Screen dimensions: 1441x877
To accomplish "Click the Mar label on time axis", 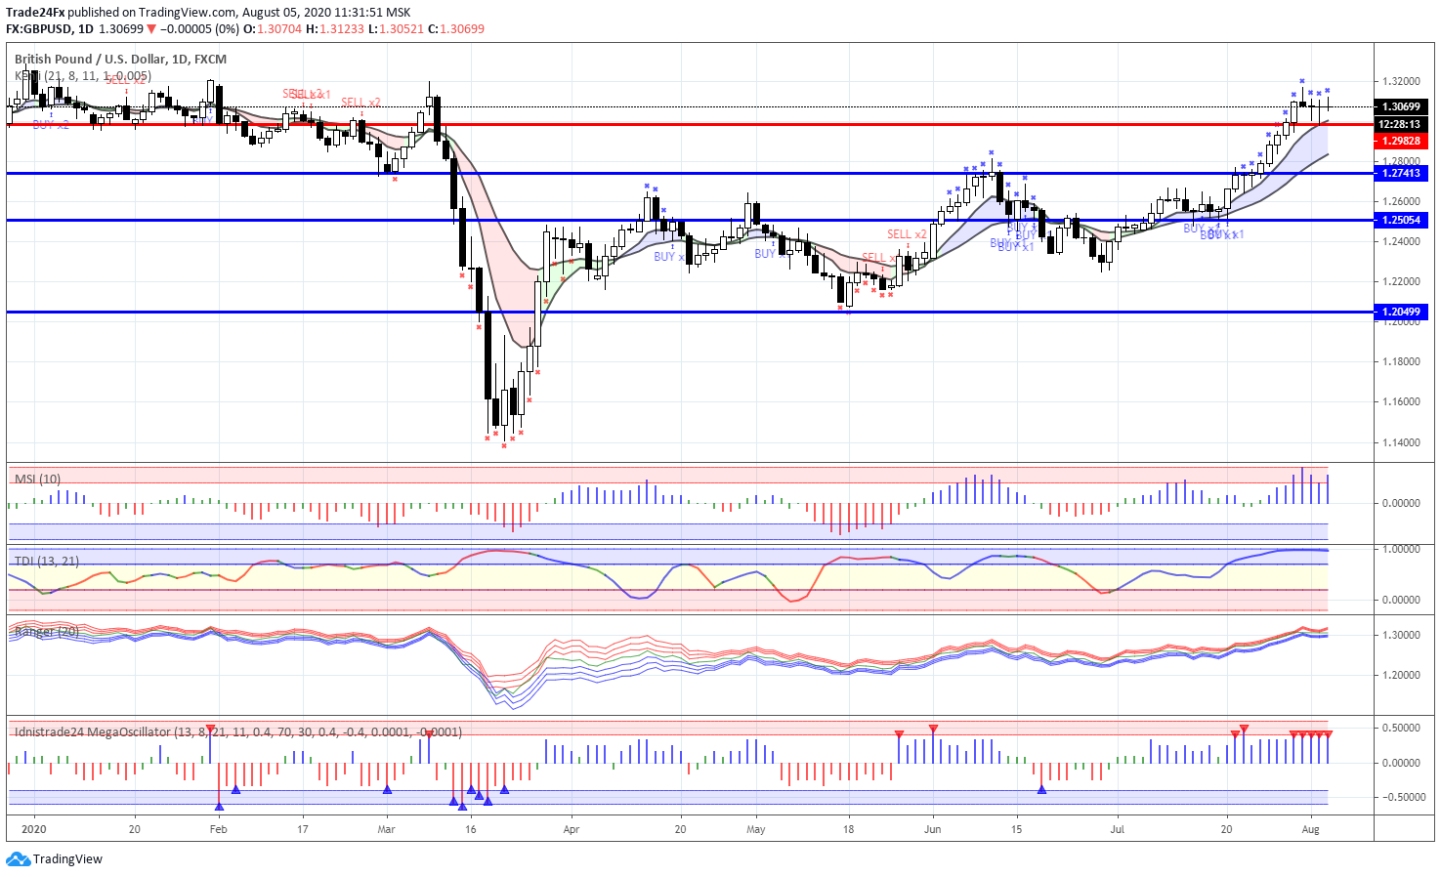I will (x=387, y=830).
